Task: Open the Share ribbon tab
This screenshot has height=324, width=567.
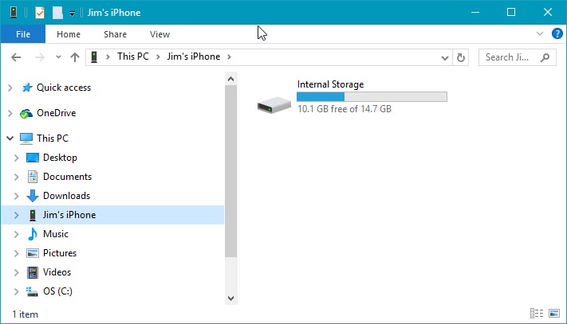Action: coord(115,34)
